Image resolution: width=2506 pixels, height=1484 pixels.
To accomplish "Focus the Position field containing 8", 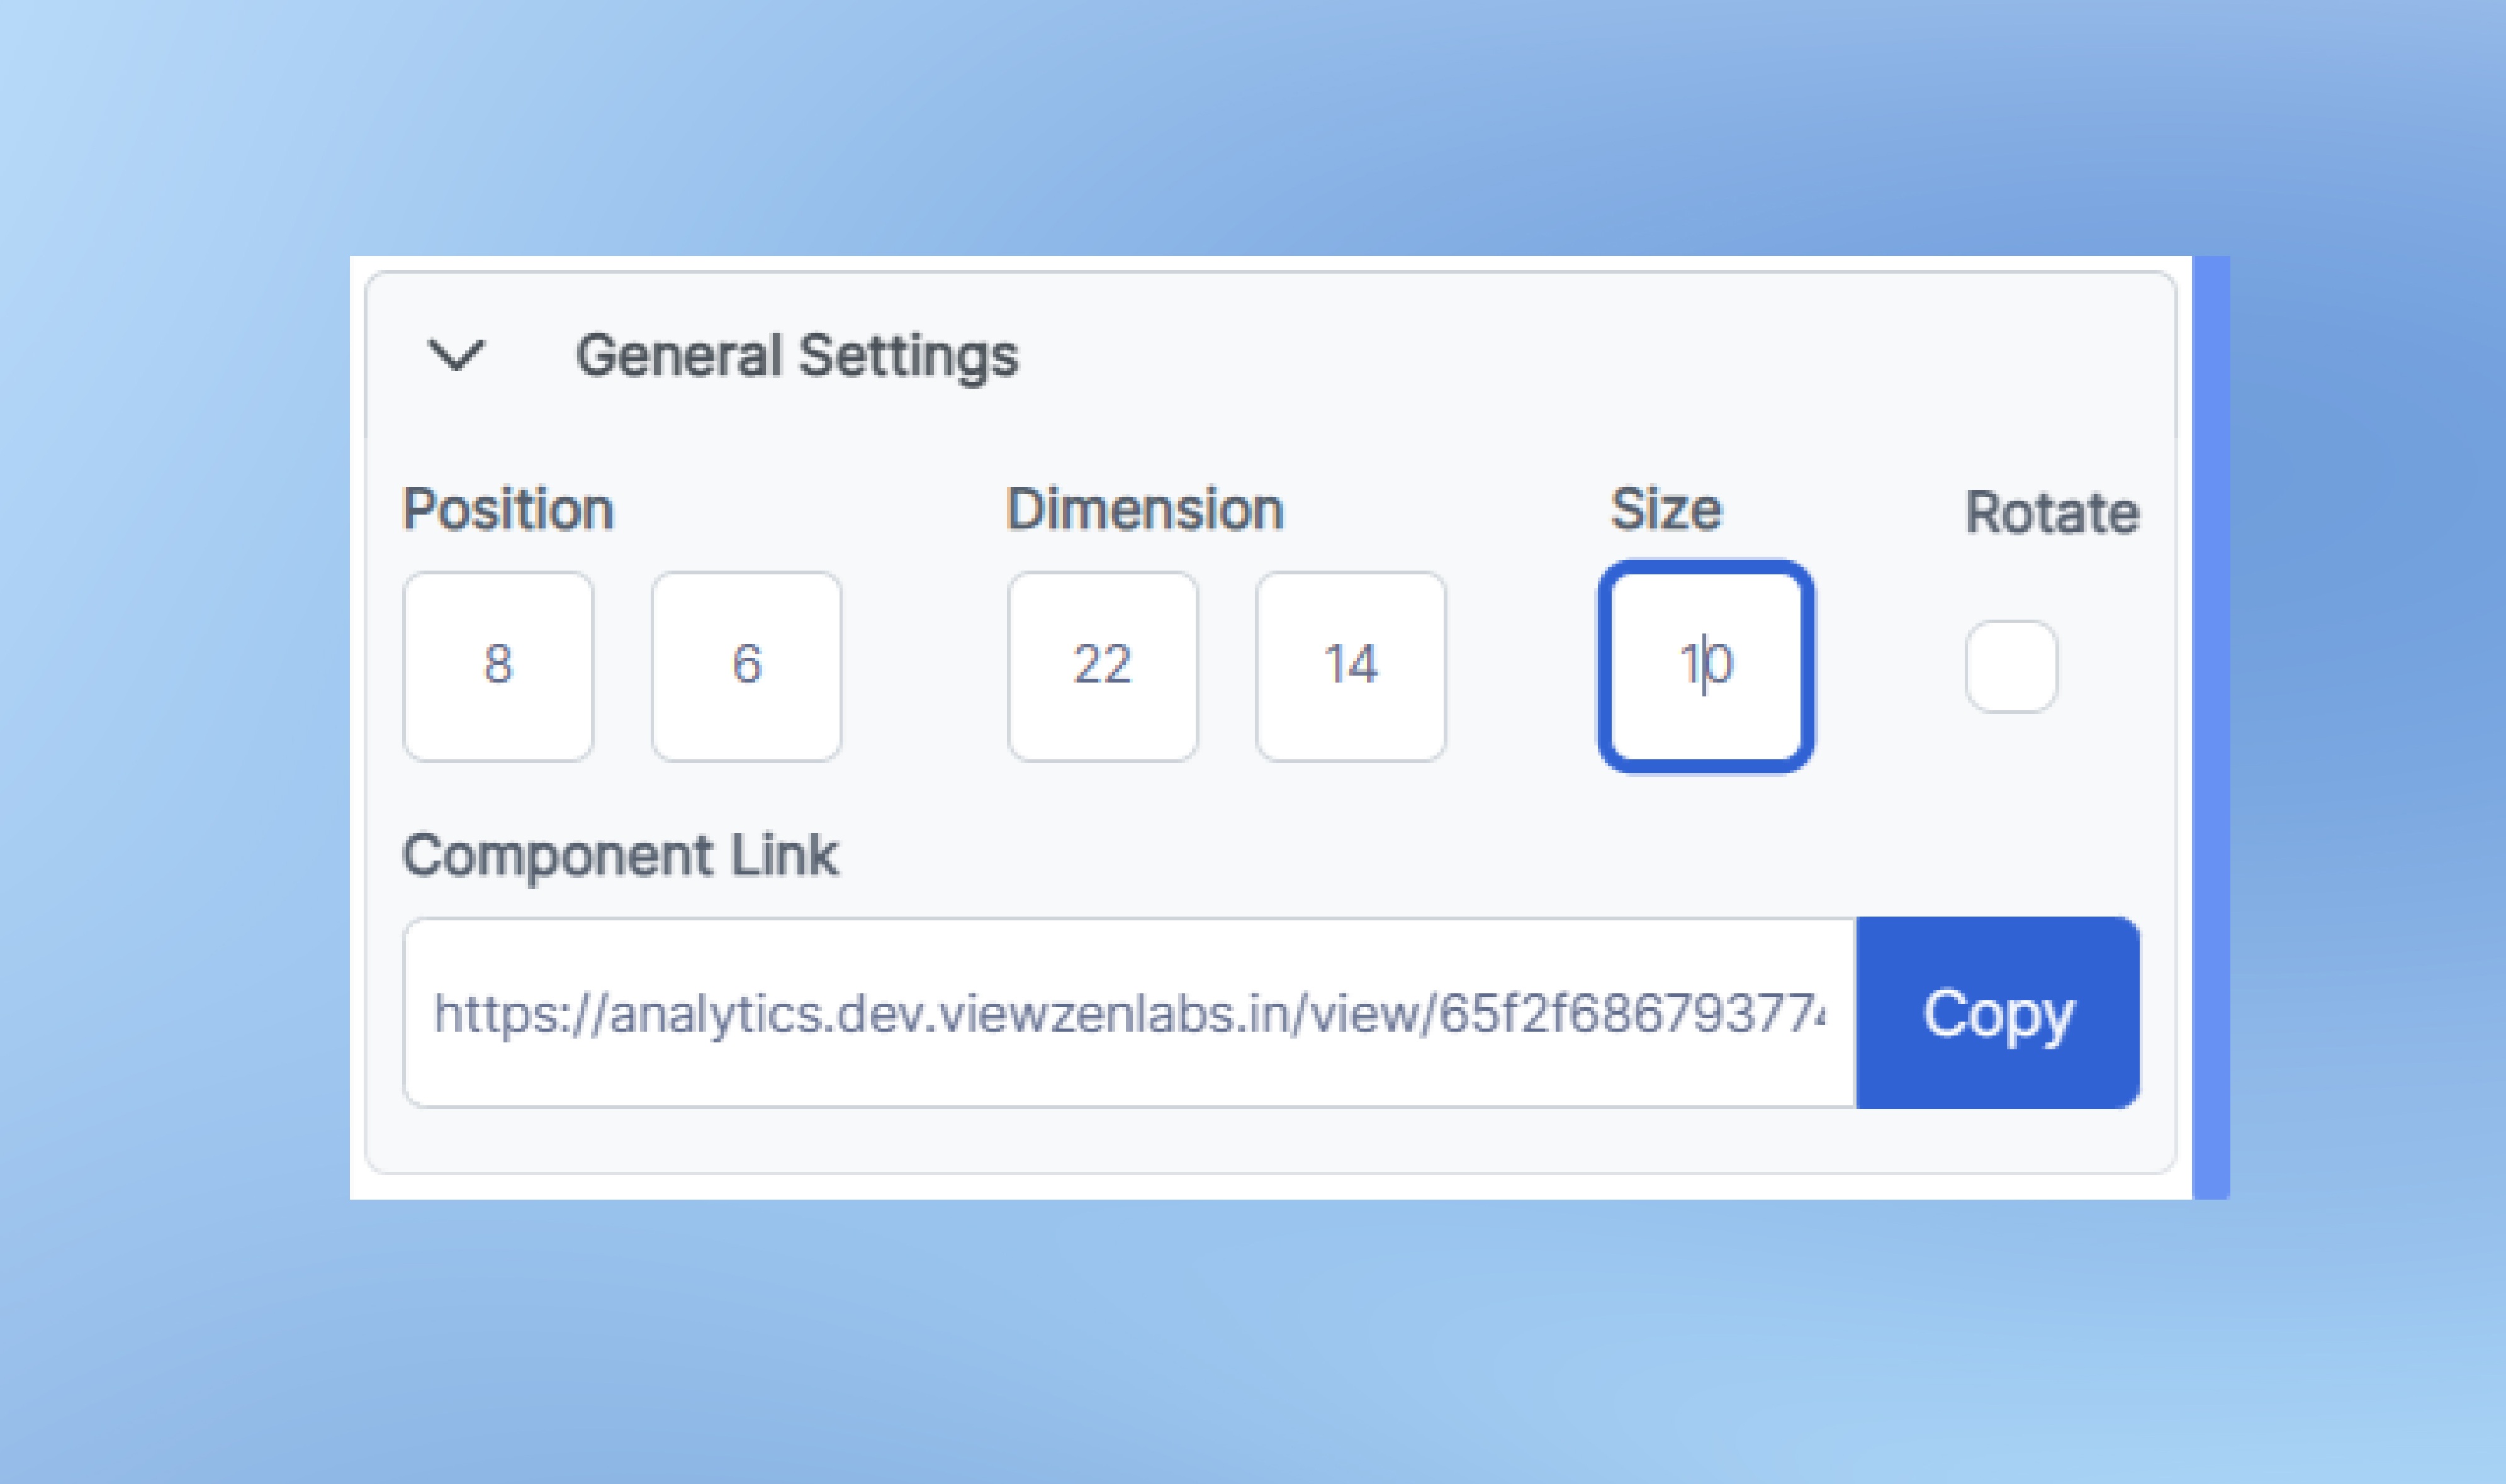I will pyautogui.click(x=498, y=666).
